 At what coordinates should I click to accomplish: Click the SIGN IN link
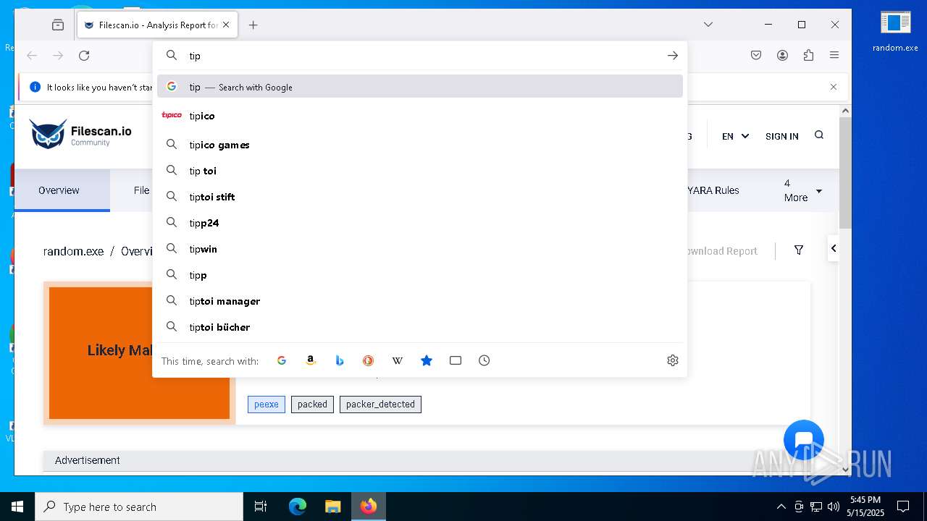tap(782, 136)
